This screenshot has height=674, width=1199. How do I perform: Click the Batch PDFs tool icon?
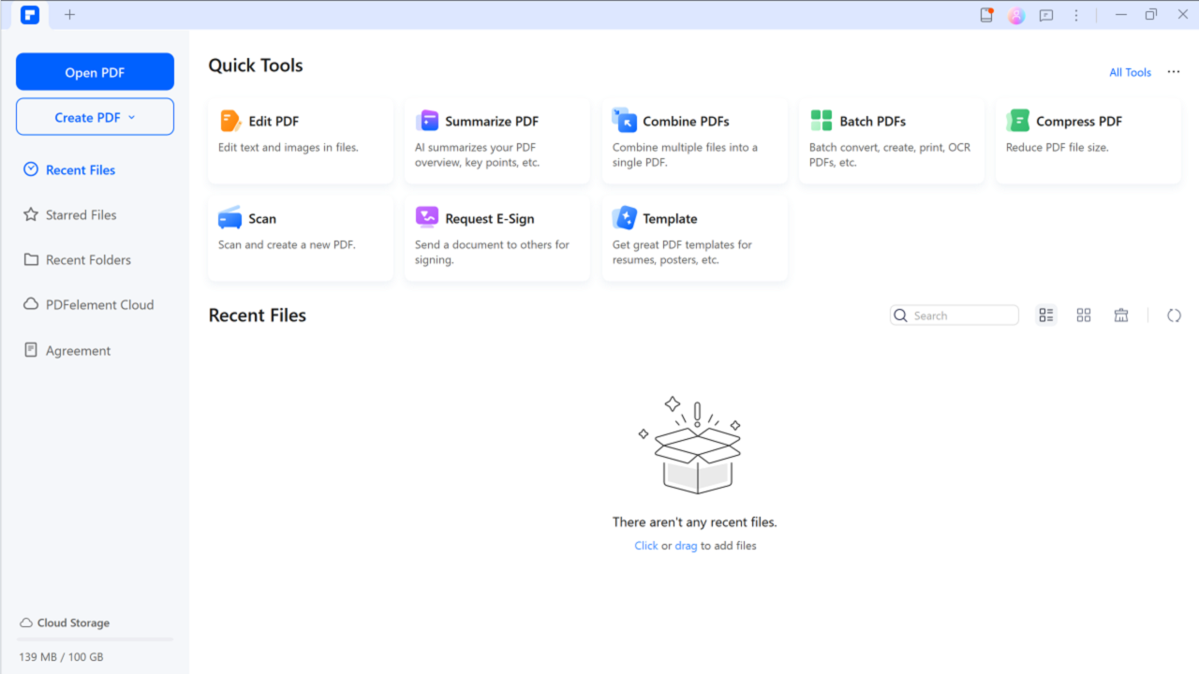click(x=822, y=121)
